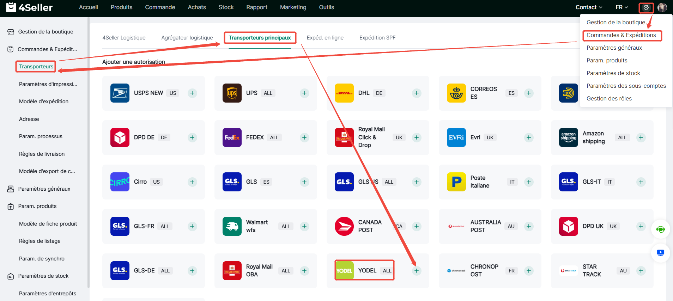673x301 pixels.
Task: Add DHL DE carrier with plus icon
Action: click(417, 93)
